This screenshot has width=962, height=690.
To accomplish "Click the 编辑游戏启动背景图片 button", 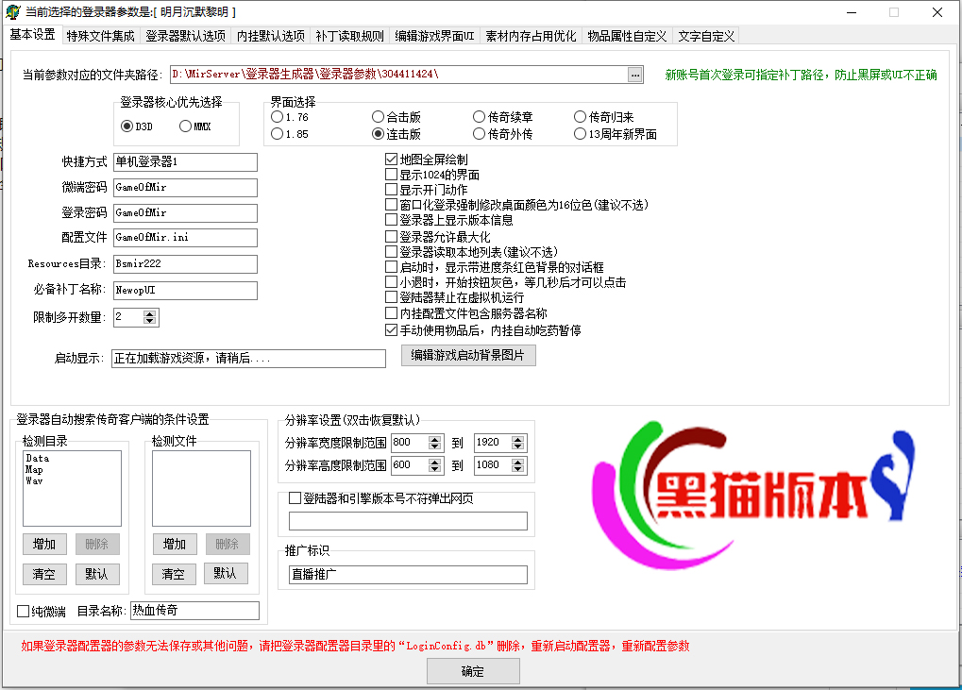I will point(468,355).
